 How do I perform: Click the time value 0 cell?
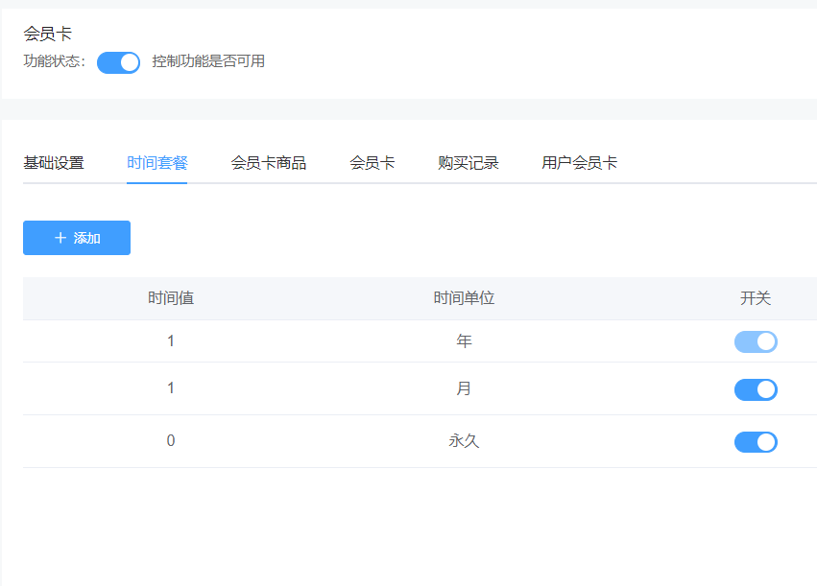tap(171, 442)
